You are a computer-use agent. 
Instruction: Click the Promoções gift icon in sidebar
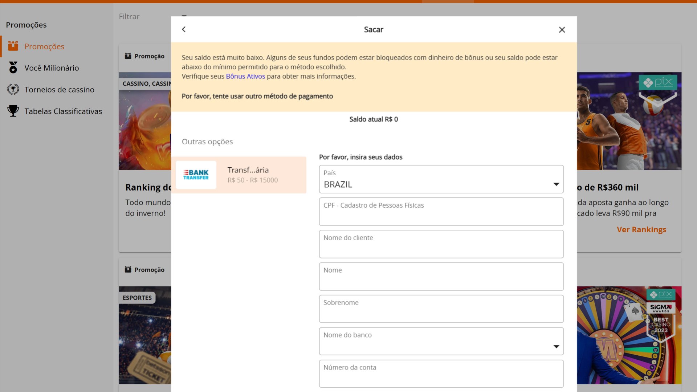click(13, 46)
